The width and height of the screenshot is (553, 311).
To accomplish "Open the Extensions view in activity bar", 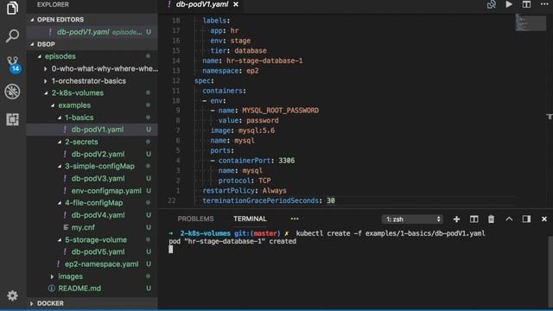I will point(12,119).
